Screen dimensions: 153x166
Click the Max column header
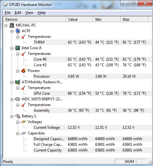[x=134, y=19]
